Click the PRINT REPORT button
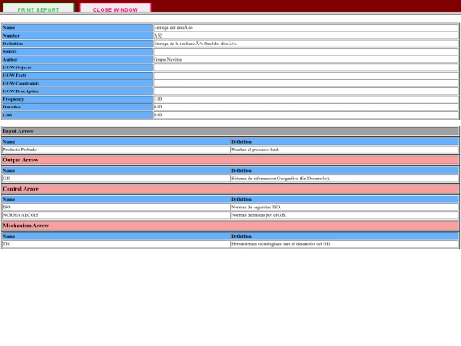This screenshot has height=346, width=461. (38, 8)
